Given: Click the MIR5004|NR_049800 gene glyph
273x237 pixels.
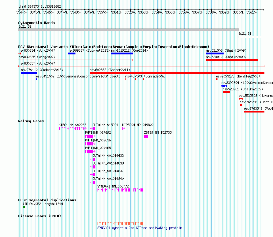Looking at the screenshot, I should pyautogui.click(x=124, y=128).
